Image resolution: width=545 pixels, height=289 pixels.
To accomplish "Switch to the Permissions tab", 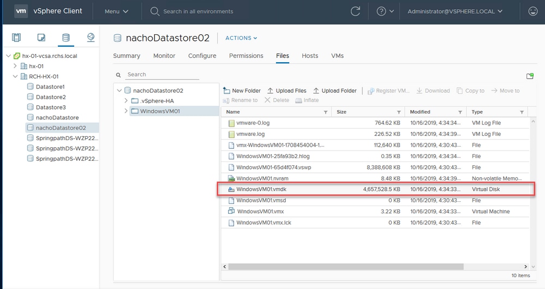I will pos(246,56).
